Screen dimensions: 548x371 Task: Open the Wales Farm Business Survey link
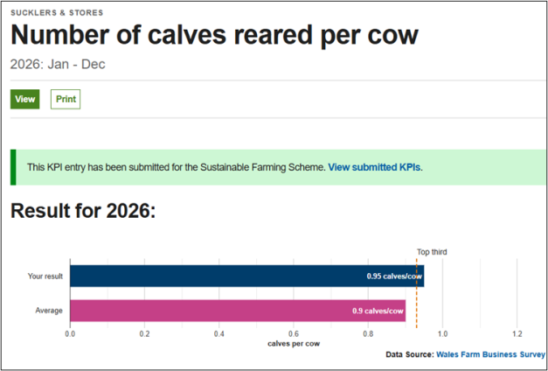click(x=490, y=354)
